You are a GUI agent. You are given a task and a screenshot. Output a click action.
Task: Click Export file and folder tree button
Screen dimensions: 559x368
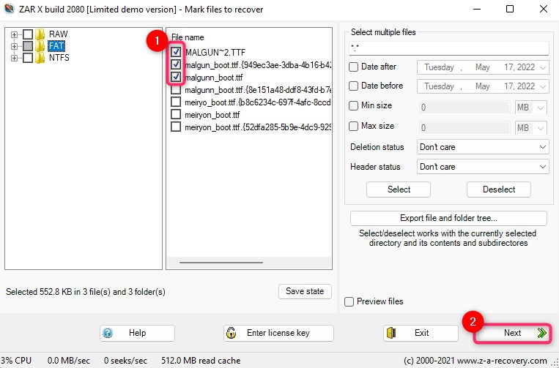(x=448, y=218)
